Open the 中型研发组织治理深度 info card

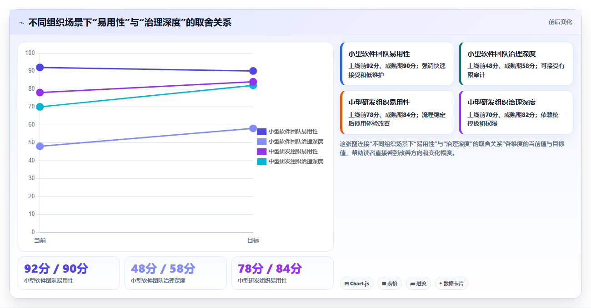(516, 112)
